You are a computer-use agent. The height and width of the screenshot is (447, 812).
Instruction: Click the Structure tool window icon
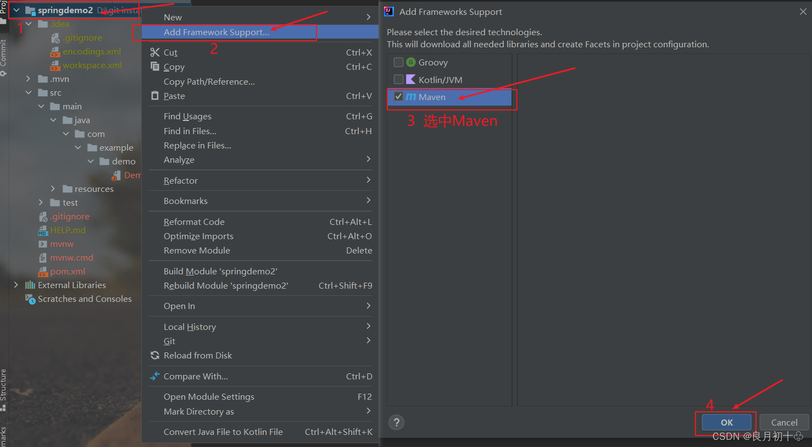pyautogui.click(x=3, y=408)
